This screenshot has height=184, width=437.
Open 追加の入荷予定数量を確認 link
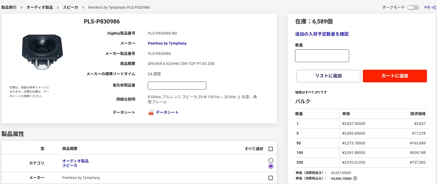322,34
